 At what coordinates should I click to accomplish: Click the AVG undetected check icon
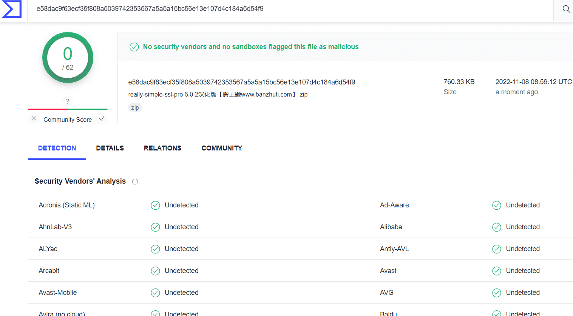497,293
